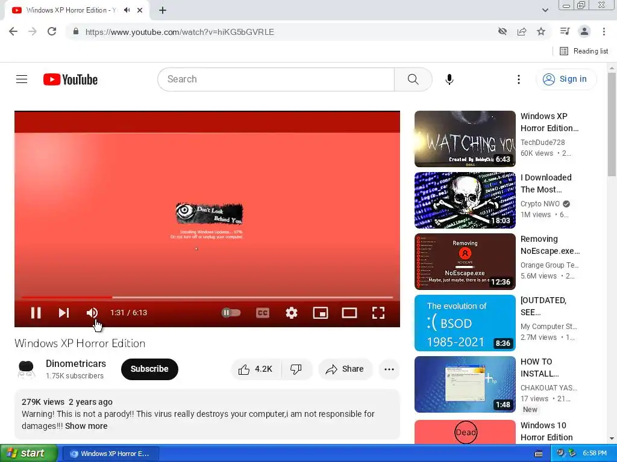The height and width of the screenshot is (462, 617).
Task: Open browser profile avatar
Action: coord(584,31)
